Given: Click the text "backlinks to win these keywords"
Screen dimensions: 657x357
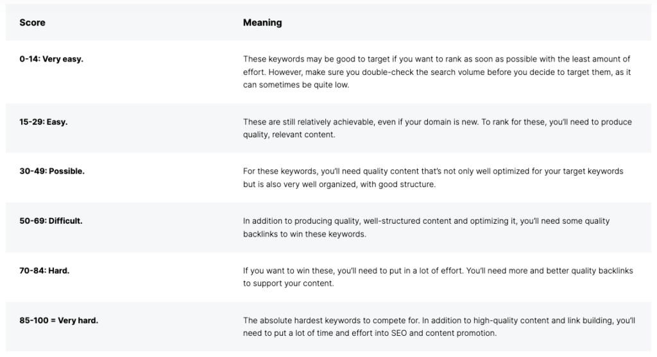Looking at the screenshot, I should 304,234.
